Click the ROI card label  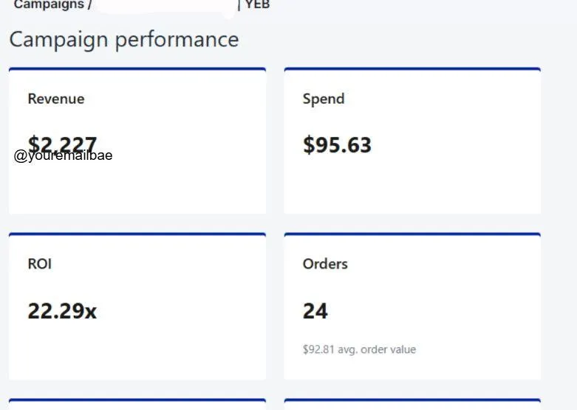[x=40, y=263]
